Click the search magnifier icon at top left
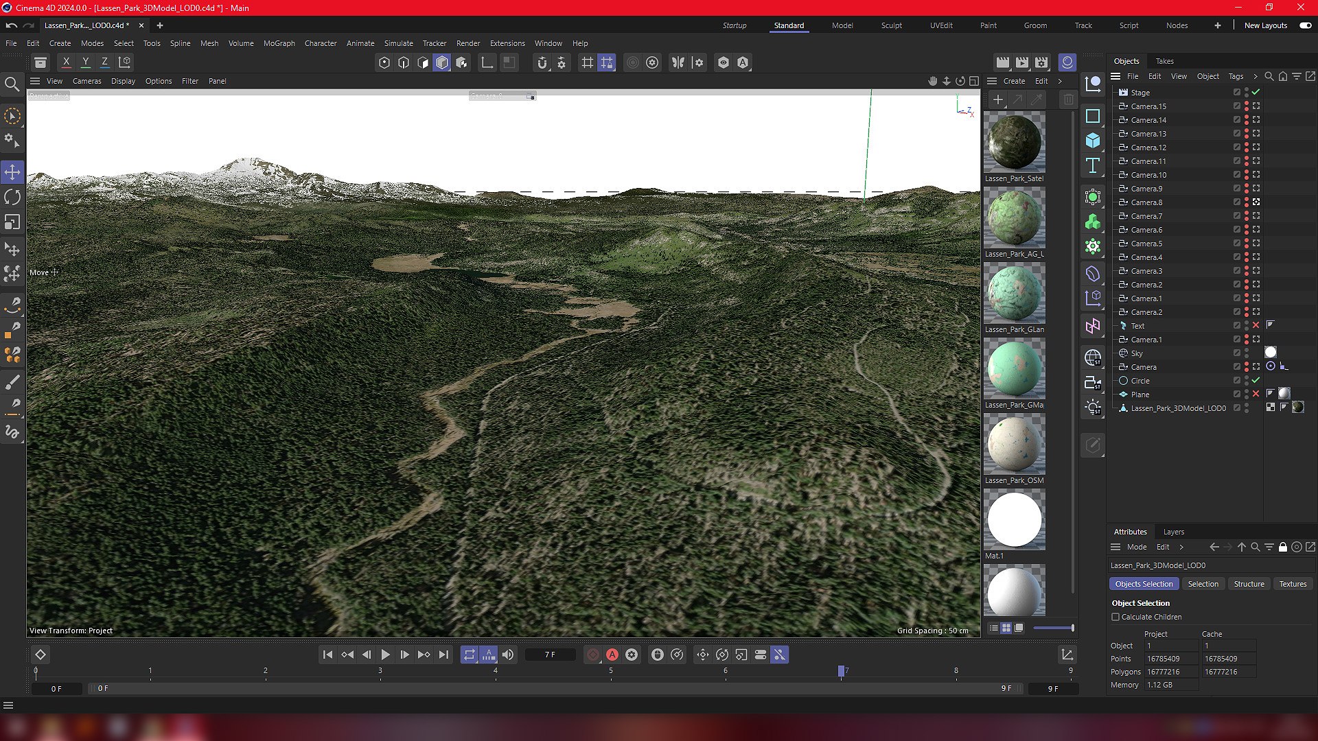The width and height of the screenshot is (1318, 741). pyautogui.click(x=12, y=84)
